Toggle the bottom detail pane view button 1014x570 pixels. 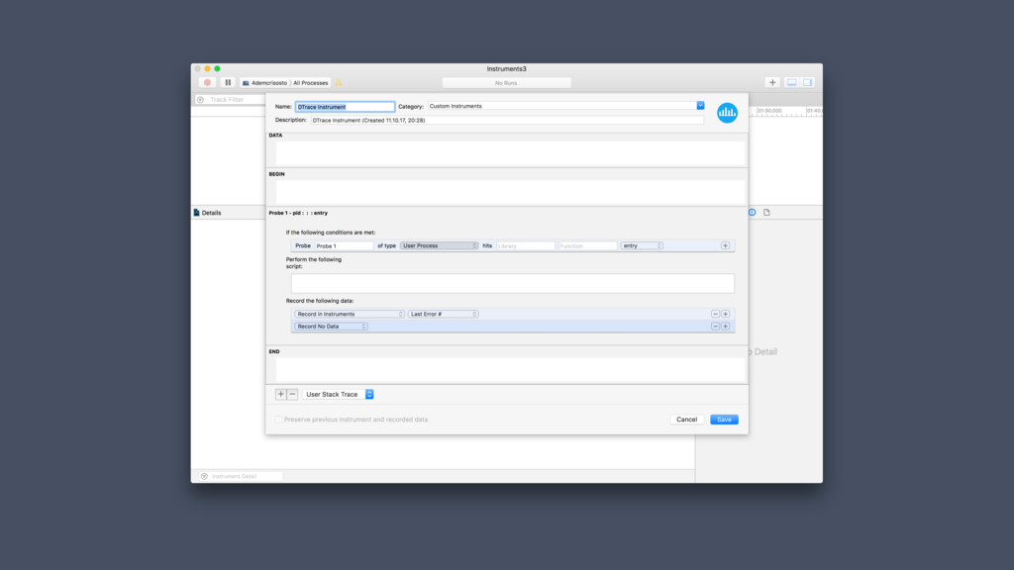791,83
